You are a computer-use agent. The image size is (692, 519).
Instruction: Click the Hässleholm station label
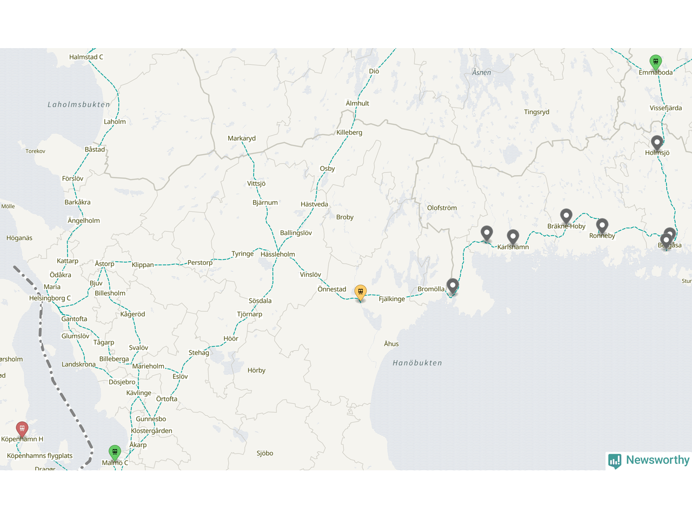[278, 254]
